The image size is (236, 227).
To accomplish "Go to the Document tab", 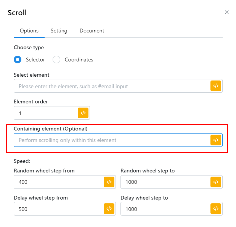I will (92, 31).
